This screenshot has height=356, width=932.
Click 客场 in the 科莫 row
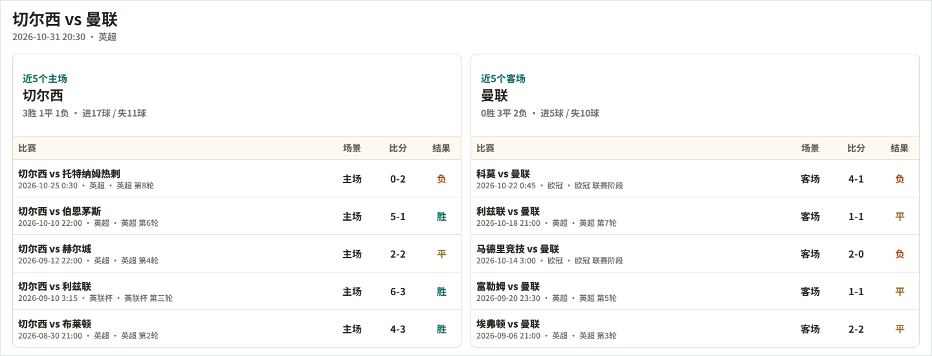point(810,179)
